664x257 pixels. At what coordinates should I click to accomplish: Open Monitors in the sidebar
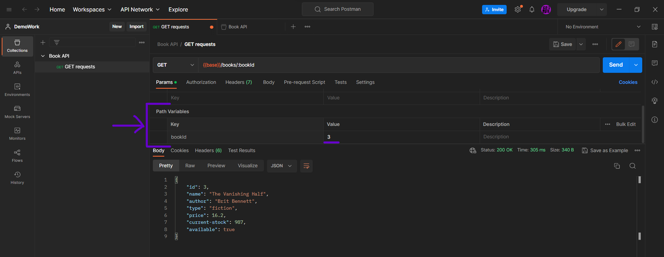[17, 133]
